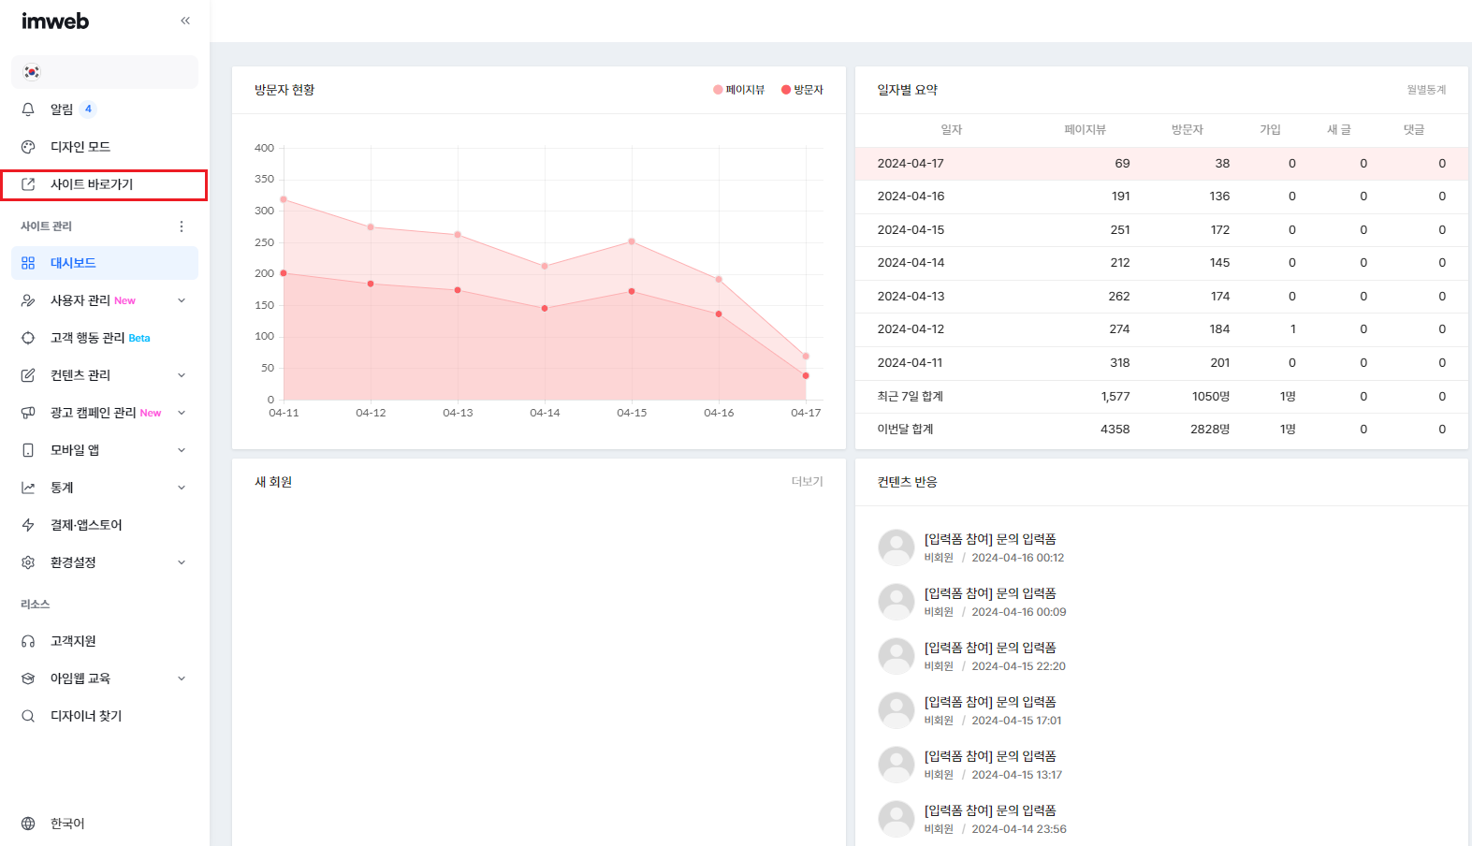Click the globe language icon

pyautogui.click(x=28, y=824)
